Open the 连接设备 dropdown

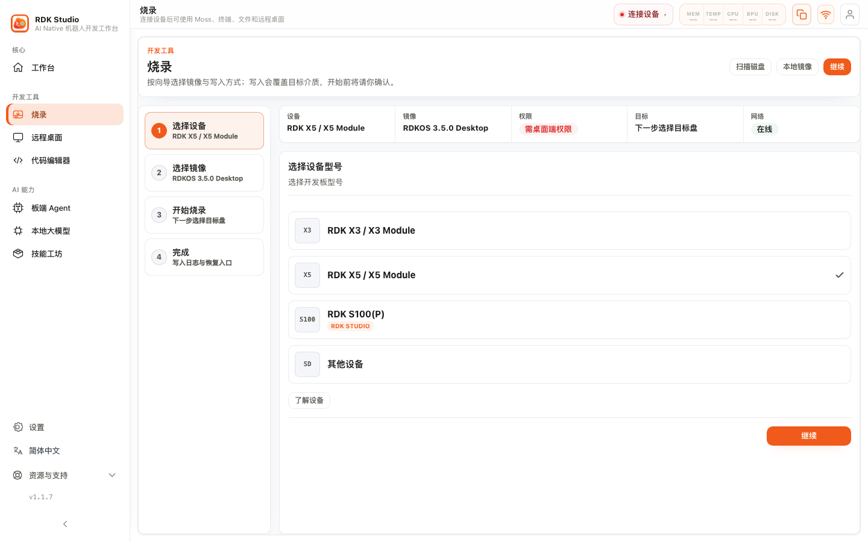point(643,14)
